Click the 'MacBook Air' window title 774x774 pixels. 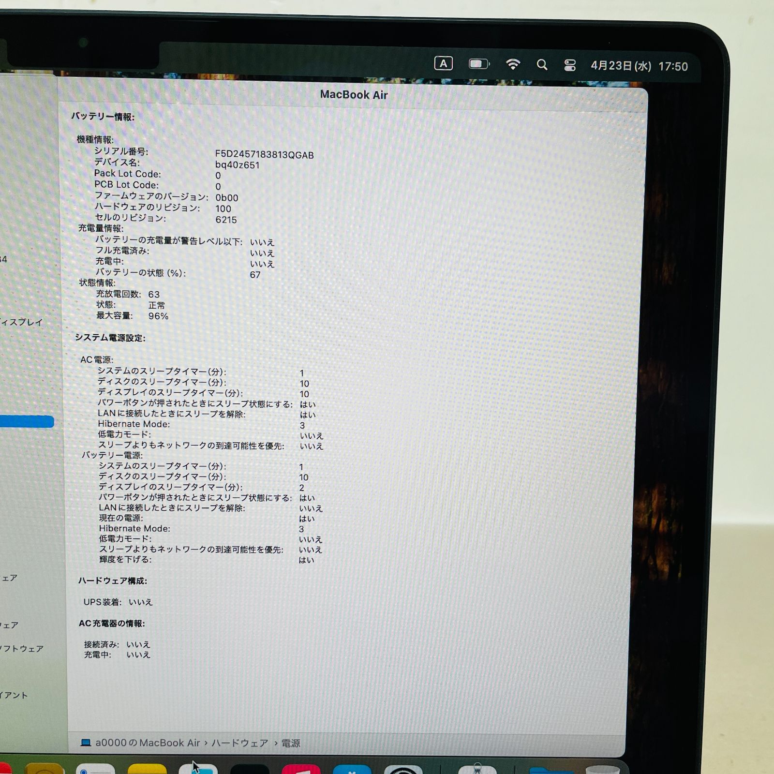point(354,95)
